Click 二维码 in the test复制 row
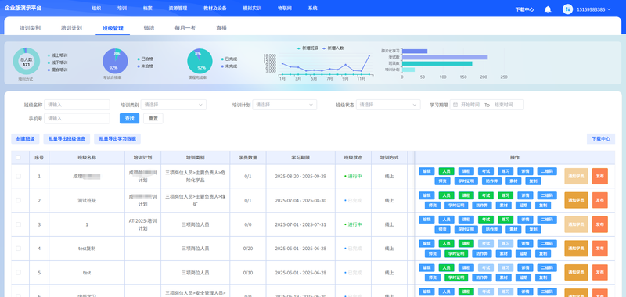The image size is (626, 297). coord(547,243)
